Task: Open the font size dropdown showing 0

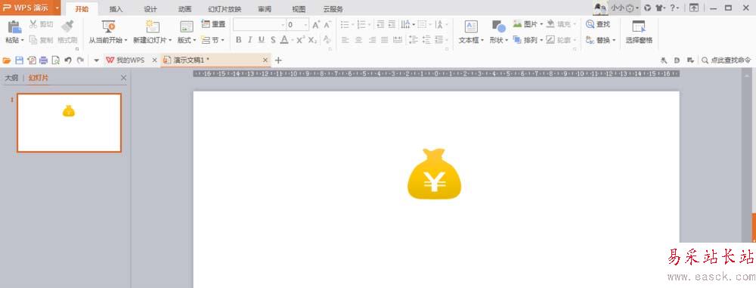Action: click(x=306, y=25)
